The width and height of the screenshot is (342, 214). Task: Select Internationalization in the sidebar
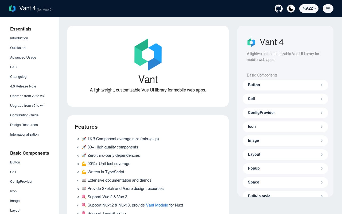pos(24,134)
